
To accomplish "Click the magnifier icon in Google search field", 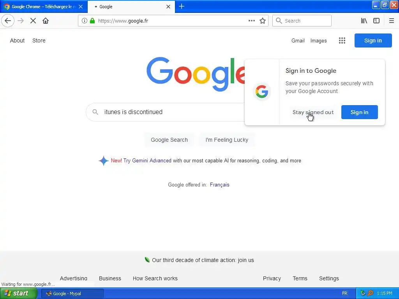I will [x=95, y=112].
